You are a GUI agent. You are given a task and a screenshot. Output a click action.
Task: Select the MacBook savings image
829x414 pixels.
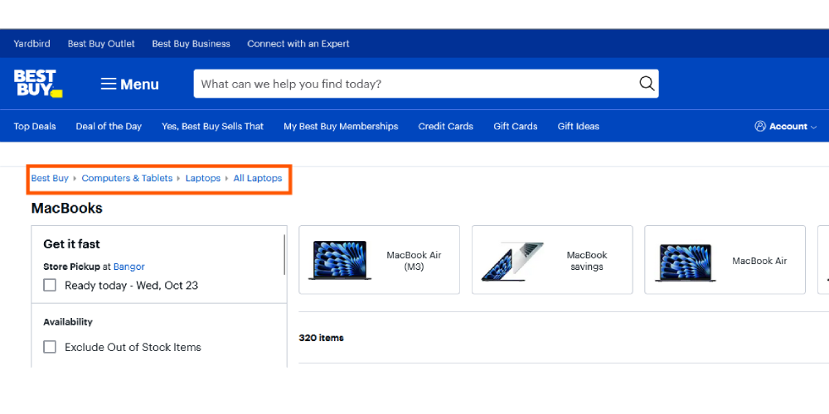pos(512,260)
